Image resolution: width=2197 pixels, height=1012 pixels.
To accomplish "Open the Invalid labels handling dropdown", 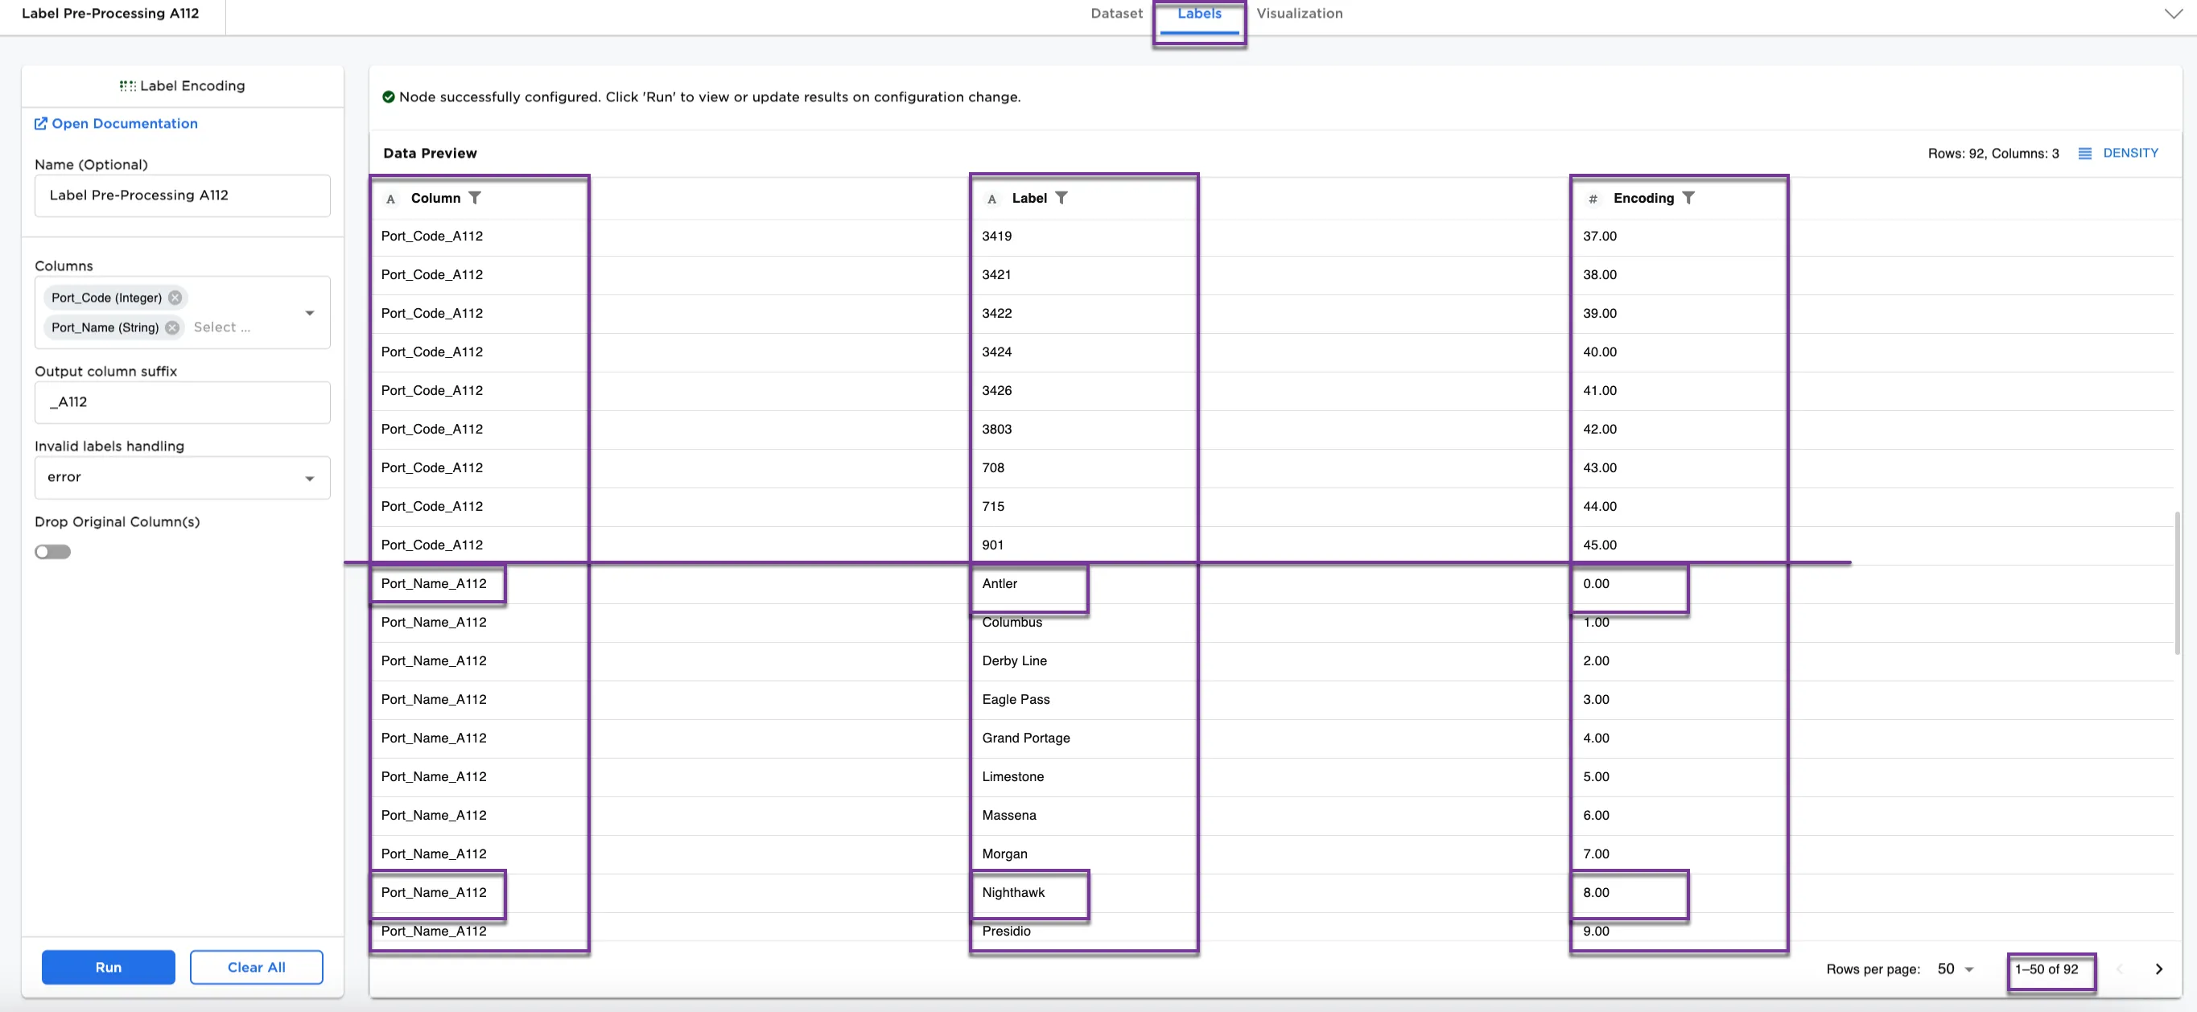I will [182, 477].
